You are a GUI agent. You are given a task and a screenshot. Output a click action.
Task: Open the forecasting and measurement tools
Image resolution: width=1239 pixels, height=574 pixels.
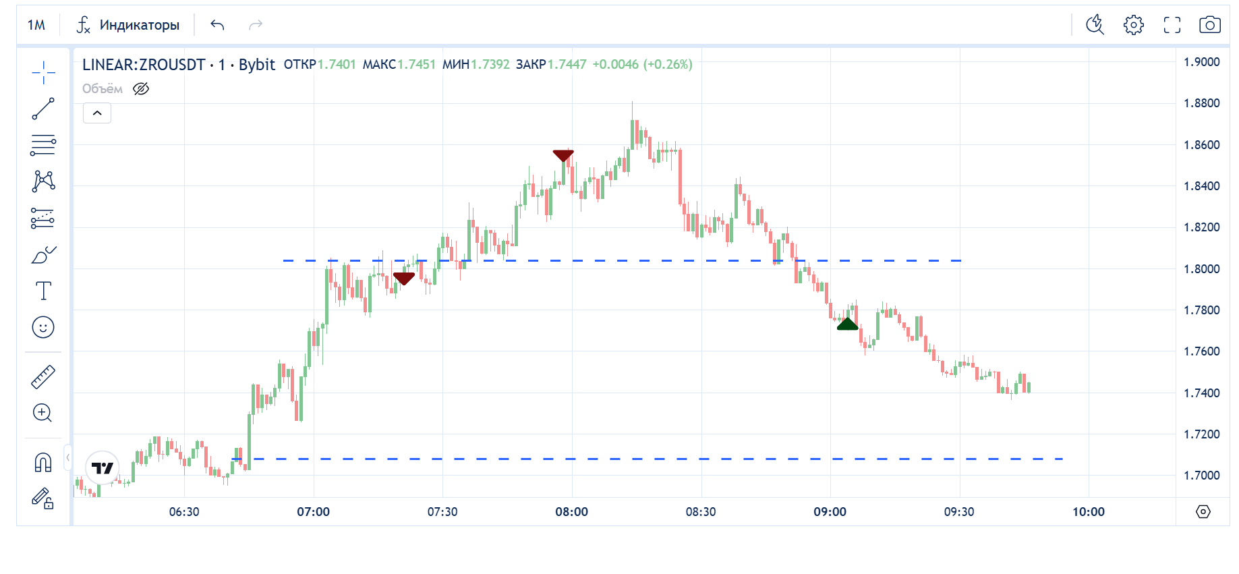43,218
